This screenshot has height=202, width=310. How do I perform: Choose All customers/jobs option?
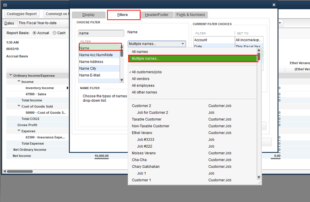point(193,72)
